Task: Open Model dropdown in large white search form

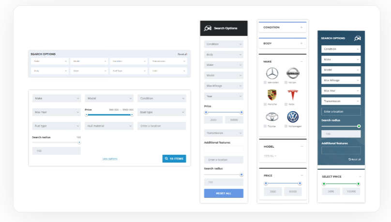Action: coord(109,98)
